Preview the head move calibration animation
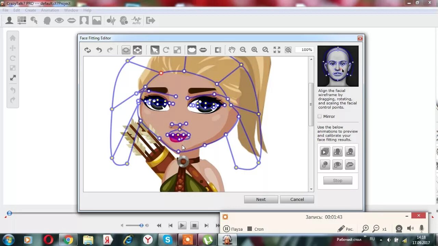 click(325, 165)
